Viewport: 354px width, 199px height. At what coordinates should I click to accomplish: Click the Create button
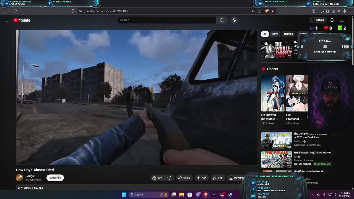pos(317,20)
